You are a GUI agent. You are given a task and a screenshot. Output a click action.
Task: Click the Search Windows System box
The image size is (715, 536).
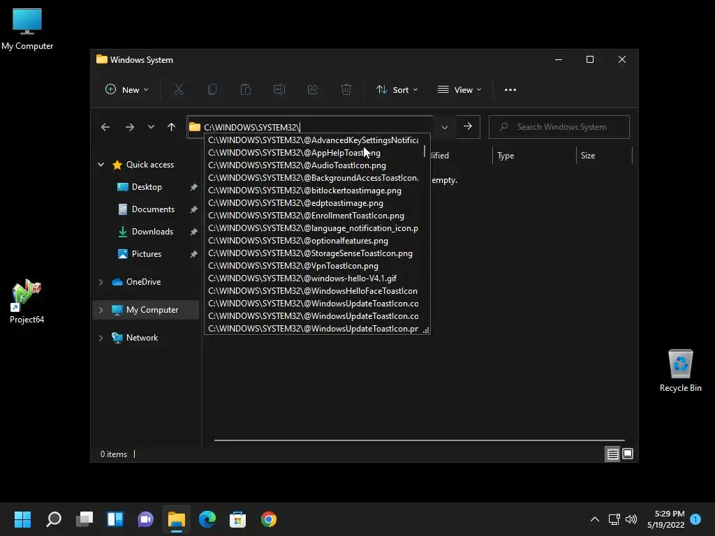[x=559, y=127]
